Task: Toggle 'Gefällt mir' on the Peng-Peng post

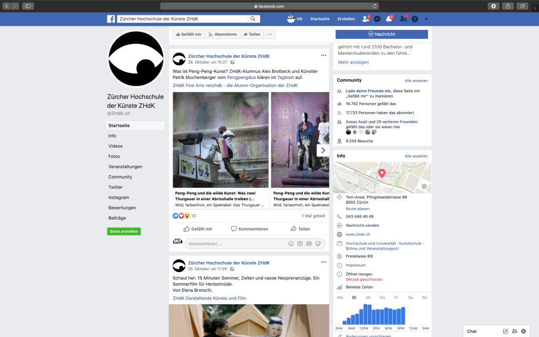Action: point(198,229)
